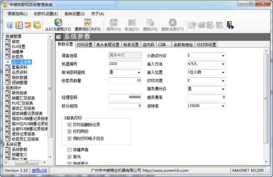The width and height of the screenshot is (273, 177).
Task: Toggle the 打印两份 checkbox
Action: (69, 131)
